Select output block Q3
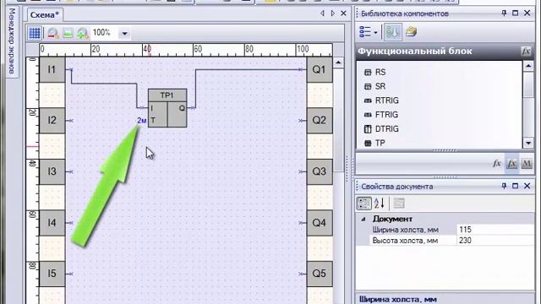This screenshot has height=304, width=541. point(320,171)
